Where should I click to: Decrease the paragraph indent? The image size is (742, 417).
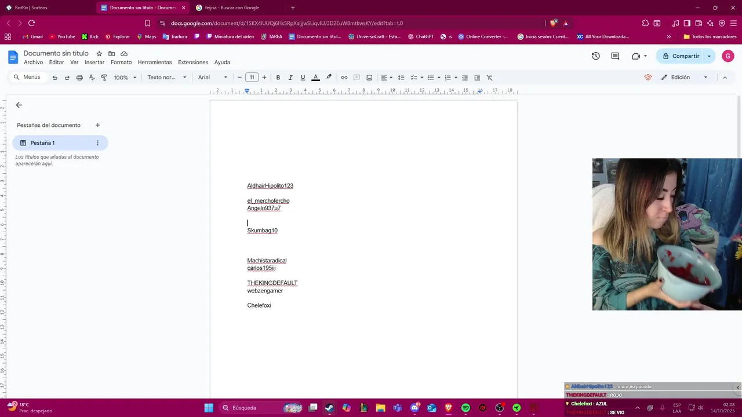pyautogui.click(x=464, y=78)
